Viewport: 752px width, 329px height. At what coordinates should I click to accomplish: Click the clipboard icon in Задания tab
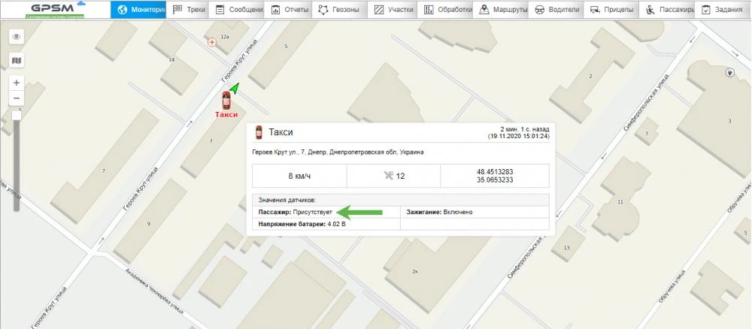point(705,10)
